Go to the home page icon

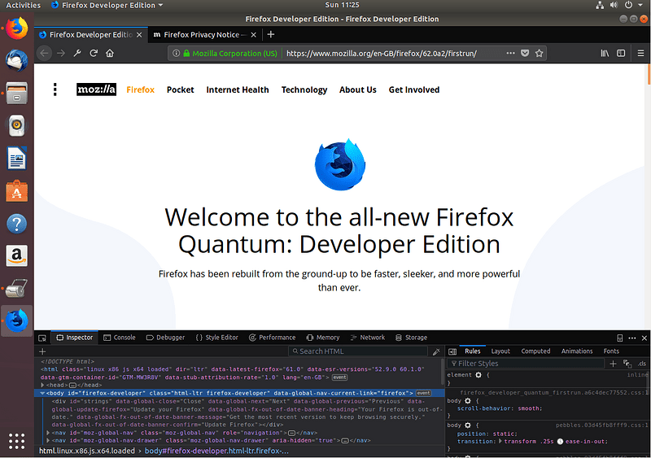pos(110,53)
